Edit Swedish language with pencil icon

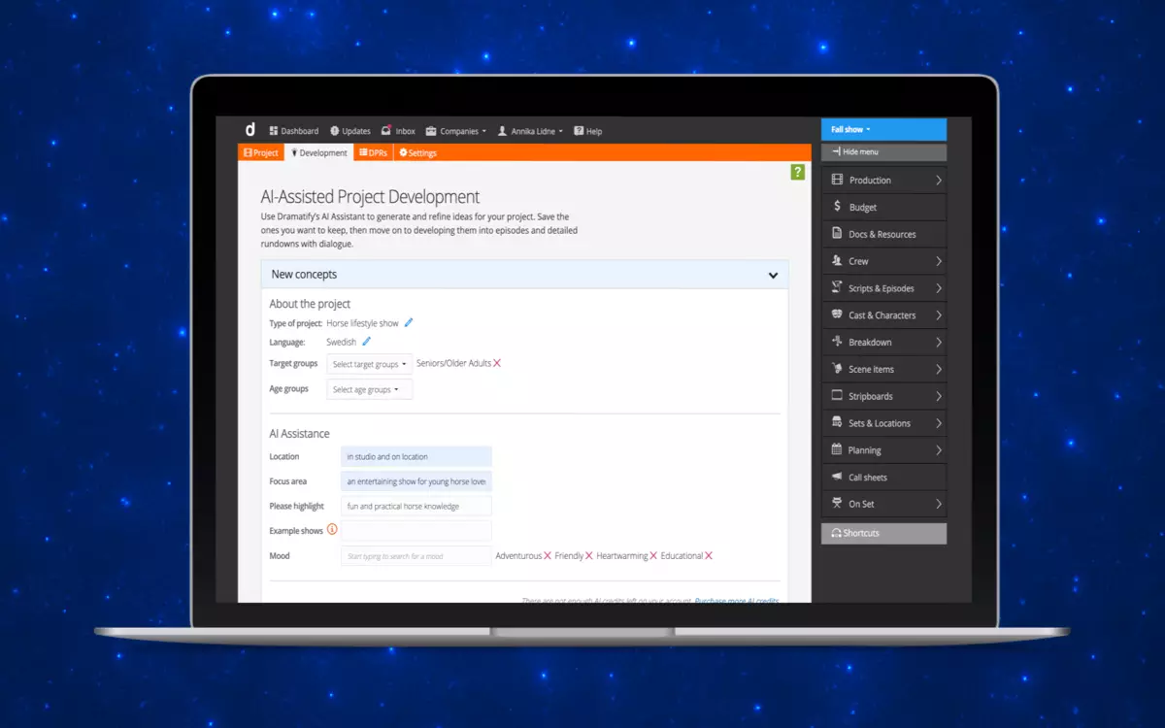coord(366,342)
